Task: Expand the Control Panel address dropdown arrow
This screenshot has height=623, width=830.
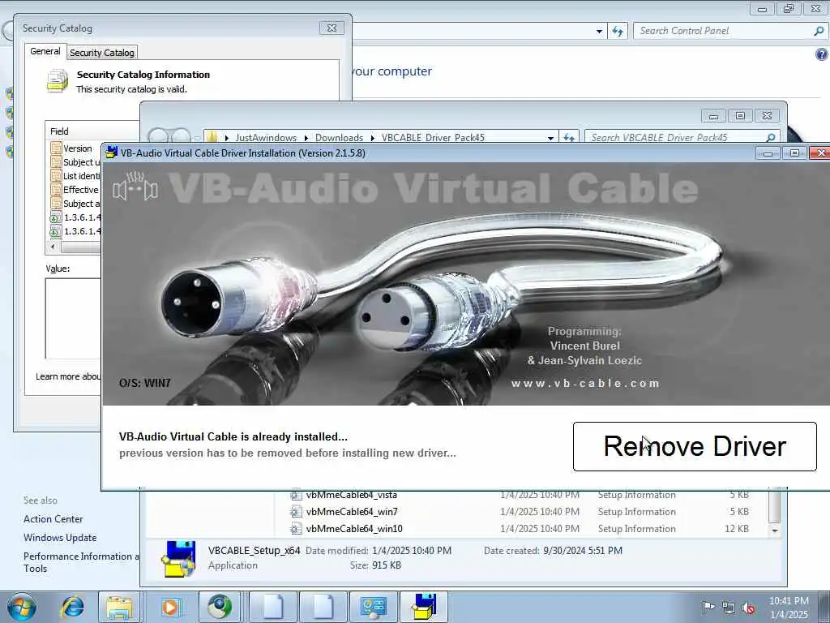Action: (599, 32)
